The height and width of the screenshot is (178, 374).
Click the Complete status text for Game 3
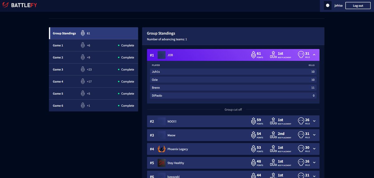tap(127, 70)
